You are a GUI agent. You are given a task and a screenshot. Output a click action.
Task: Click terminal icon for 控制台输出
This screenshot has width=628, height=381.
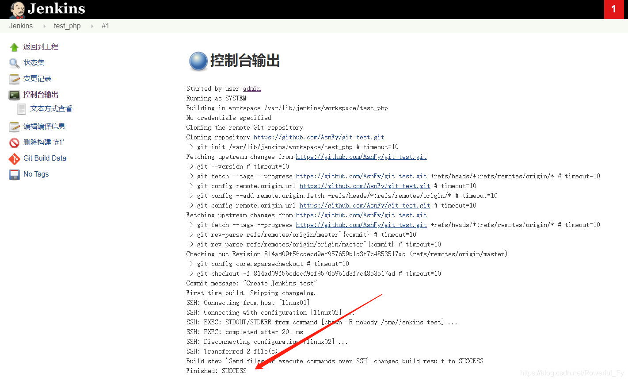[14, 95]
